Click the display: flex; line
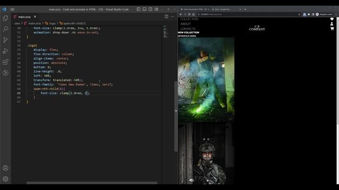Image resolution: width=339 pixels, height=190 pixels. tap(46, 50)
